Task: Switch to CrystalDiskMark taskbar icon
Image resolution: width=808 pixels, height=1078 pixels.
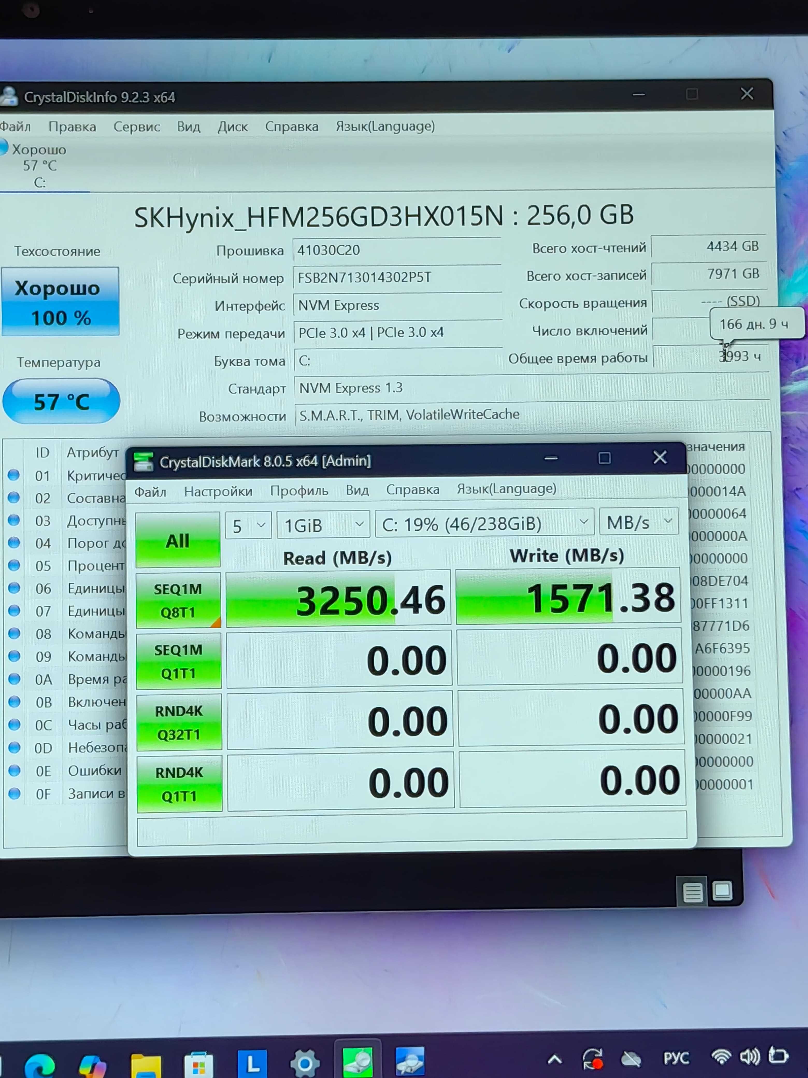Action: [358, 1061]
